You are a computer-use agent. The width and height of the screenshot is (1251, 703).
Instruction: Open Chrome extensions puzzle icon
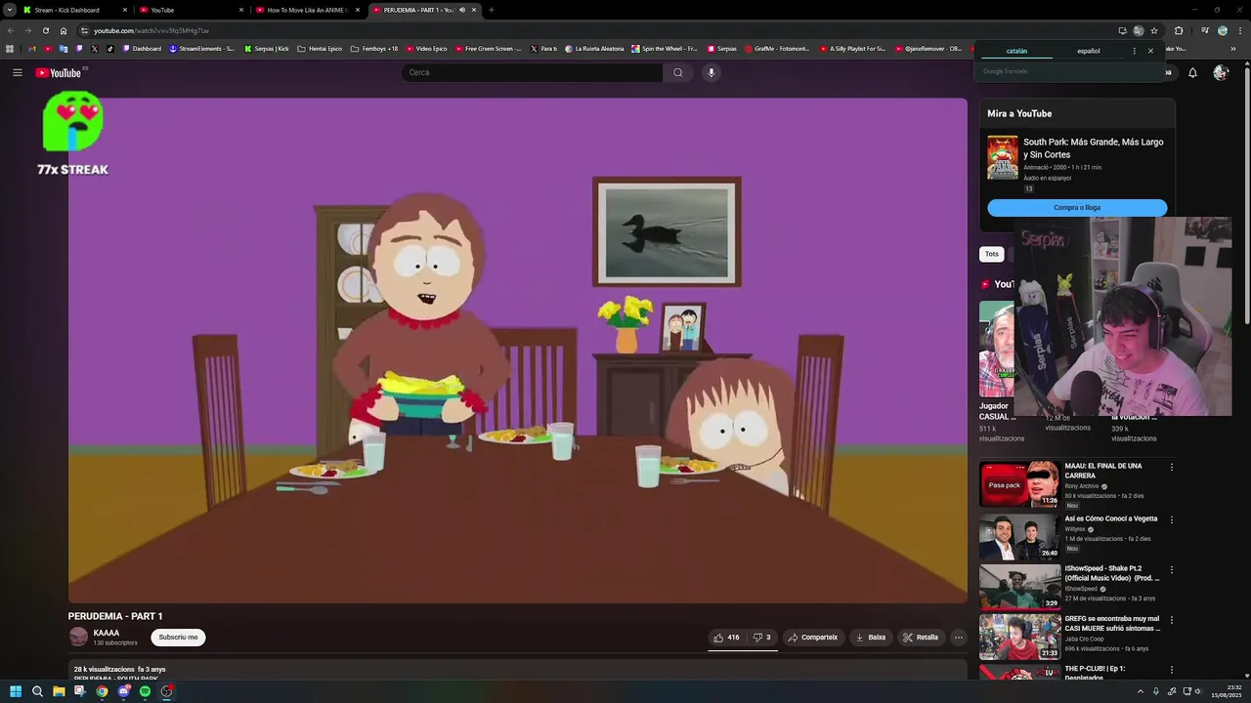pos(1179,30)
